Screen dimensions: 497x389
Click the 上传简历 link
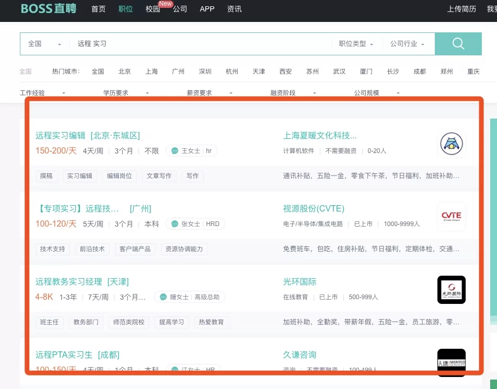(461, 9)
